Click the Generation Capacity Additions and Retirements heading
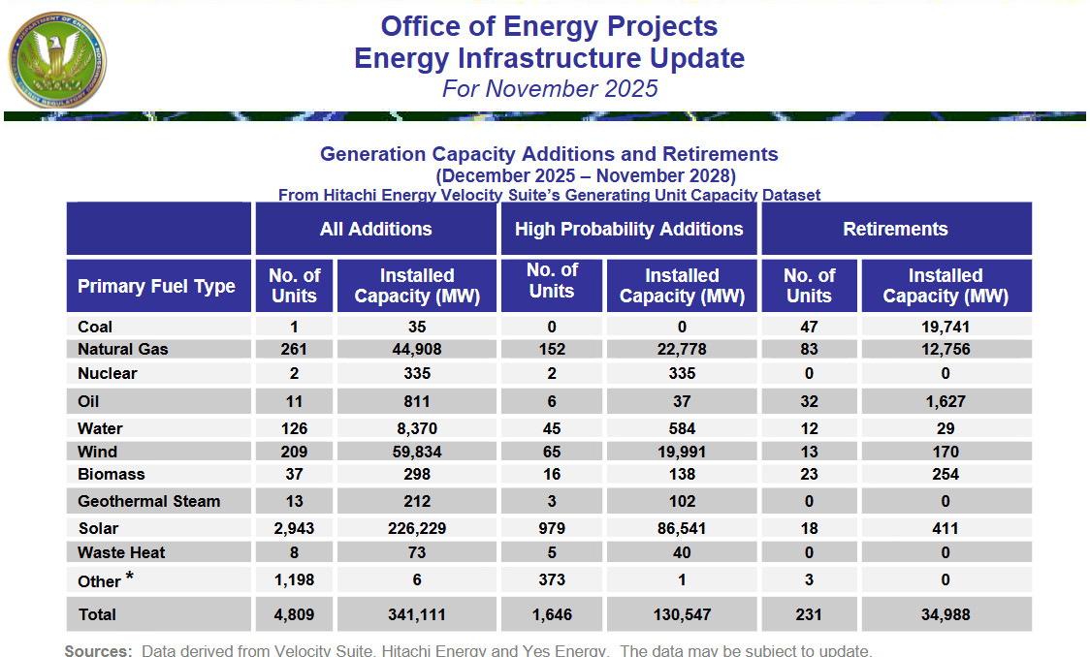 click(549, 154)
